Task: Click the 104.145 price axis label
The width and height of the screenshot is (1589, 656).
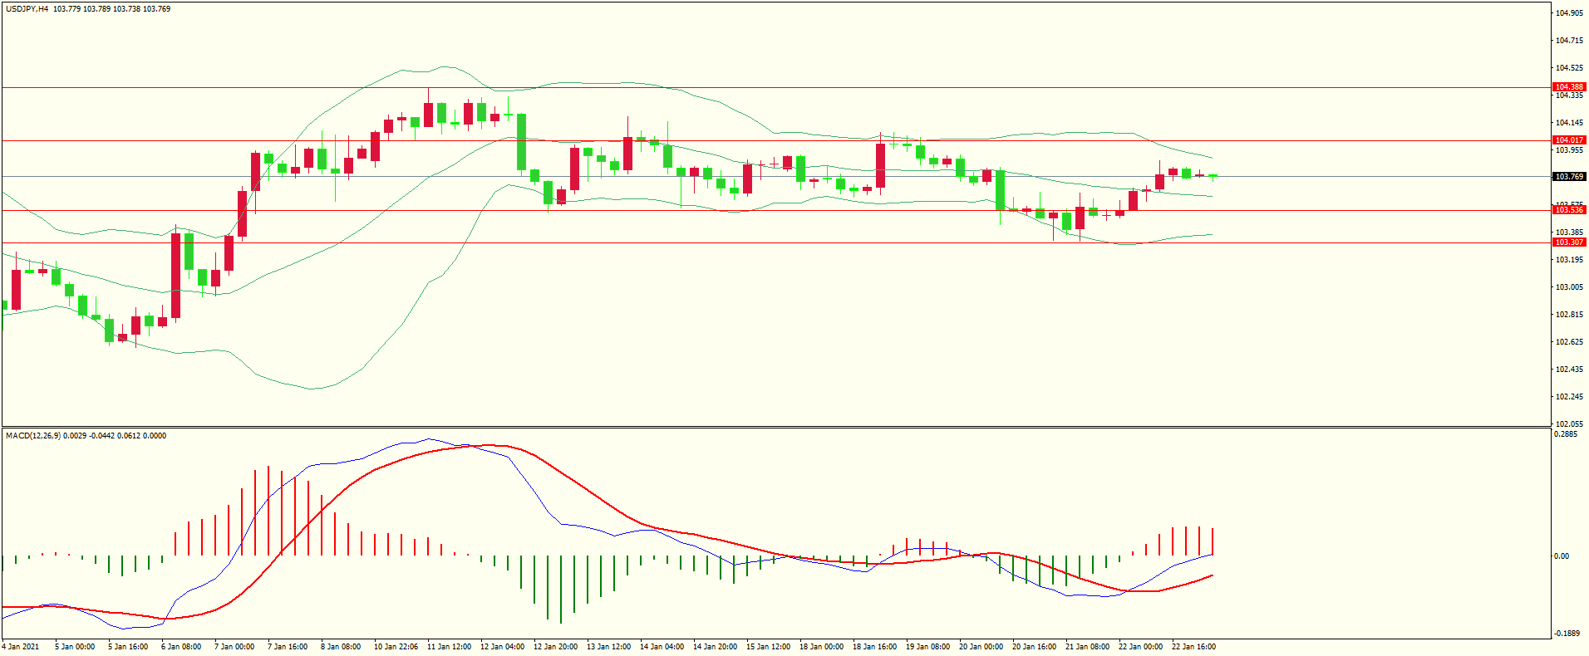Action: (x=1569, y=123)
